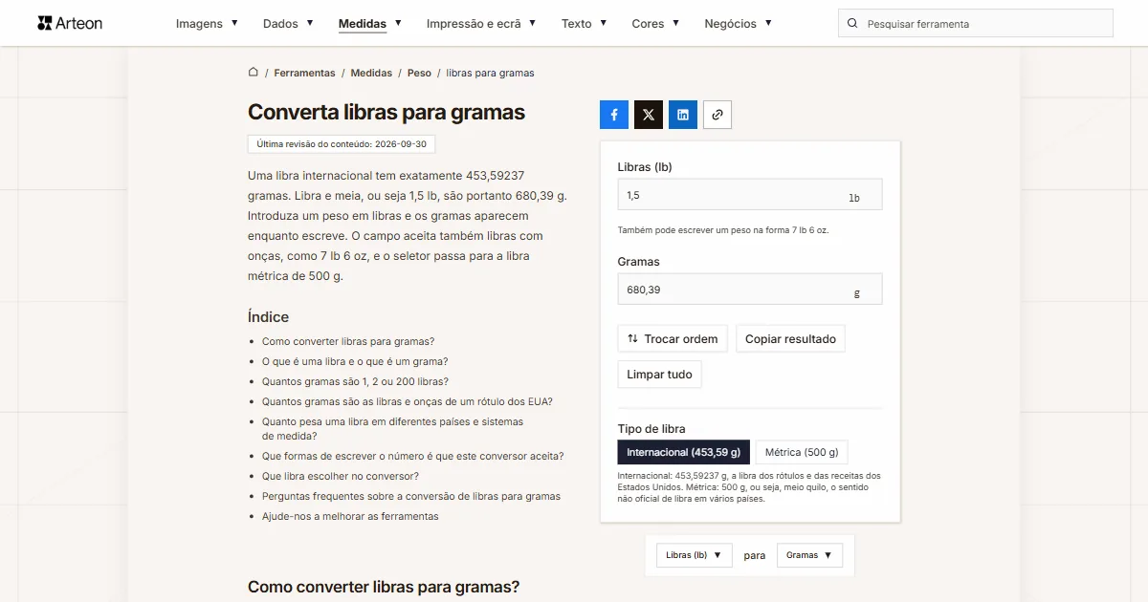Screen dimensions: 1148x602
Task: Go to Medidas breadcrumb link
Action: 371,73
